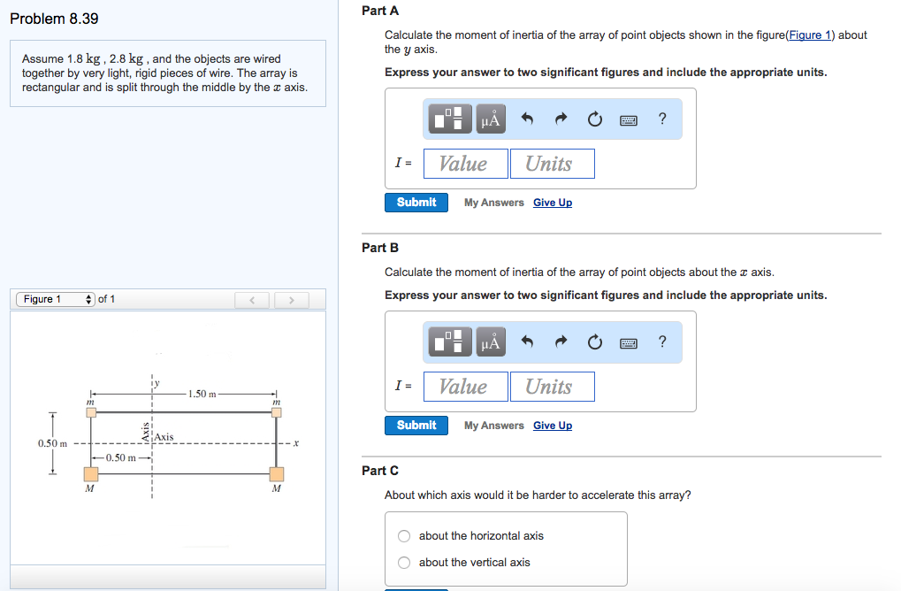This screenshot has width=901, height=591.
Task: Redo the entry in Part A toolbar
Action: [x=561, y=119]
